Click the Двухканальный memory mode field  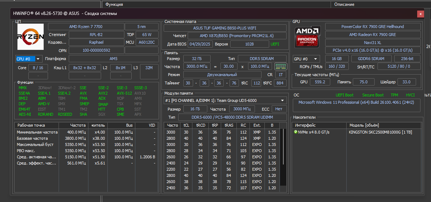222,75
